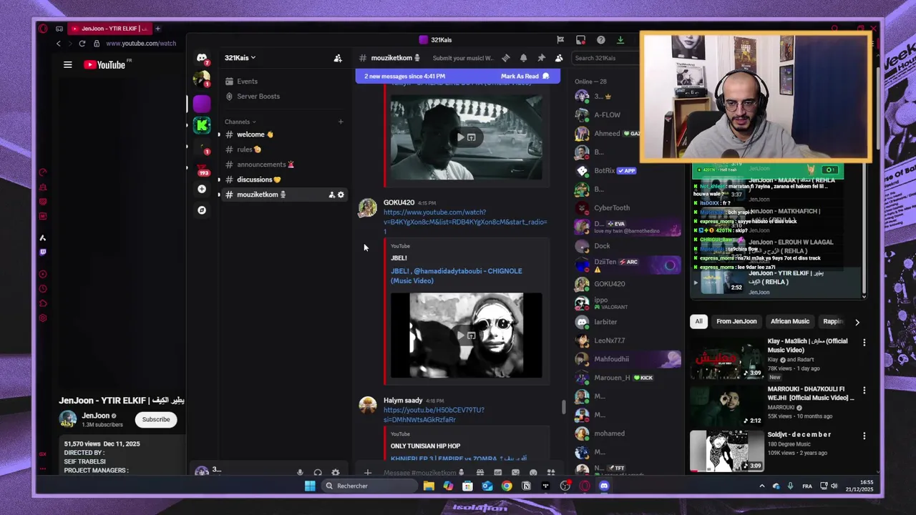Select the From JenJoon filter chip

[736, 322]
